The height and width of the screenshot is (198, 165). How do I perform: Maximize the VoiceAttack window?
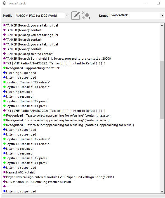(x=158, y=3)
